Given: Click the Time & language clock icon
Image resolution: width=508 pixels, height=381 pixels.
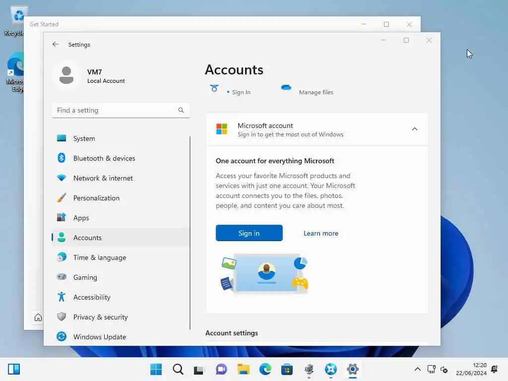Looking at the screenshot, I should click(61, 257).
